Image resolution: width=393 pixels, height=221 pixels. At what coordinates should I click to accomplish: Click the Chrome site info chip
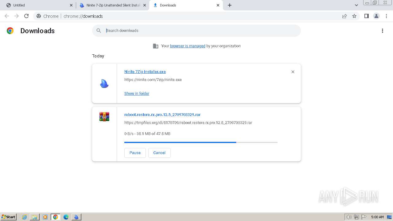[48, 16]
